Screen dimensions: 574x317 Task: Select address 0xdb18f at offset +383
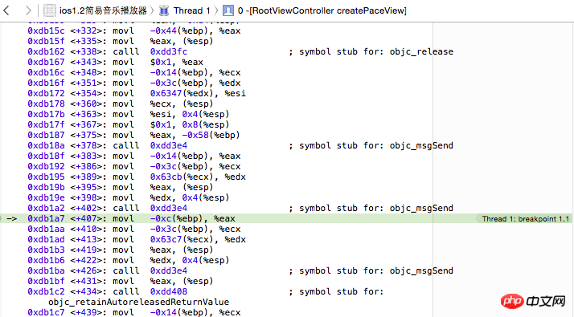(x=46, y=156)
